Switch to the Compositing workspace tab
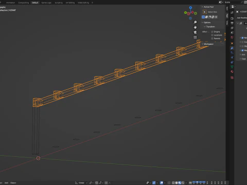This screenshot has width=247, height=185. click(24, 3)
